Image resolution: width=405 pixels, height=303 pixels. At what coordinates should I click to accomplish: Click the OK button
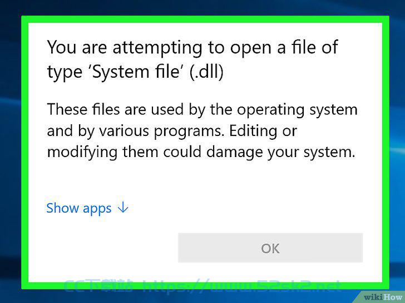pos(270,248)
